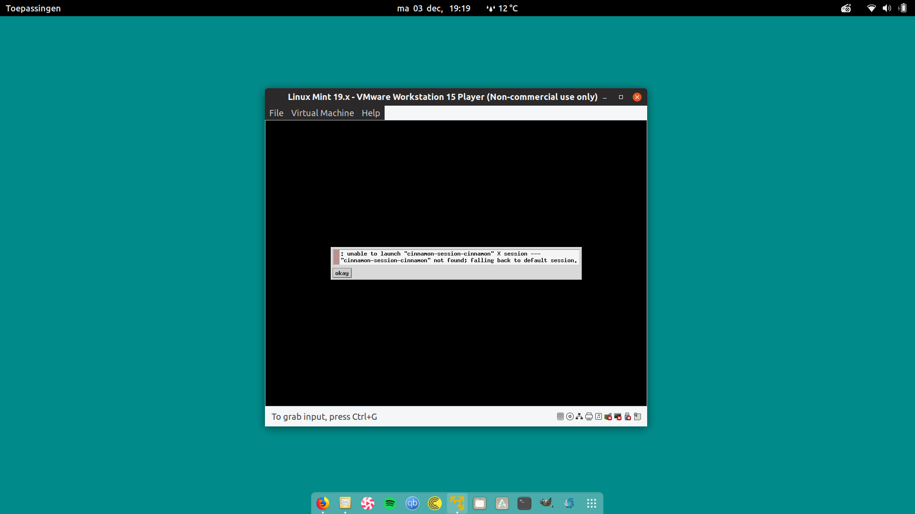Screen dimensions: 915x514
Task: Open the clock and calendar in top bar
Action: click(x=434, y=8)
